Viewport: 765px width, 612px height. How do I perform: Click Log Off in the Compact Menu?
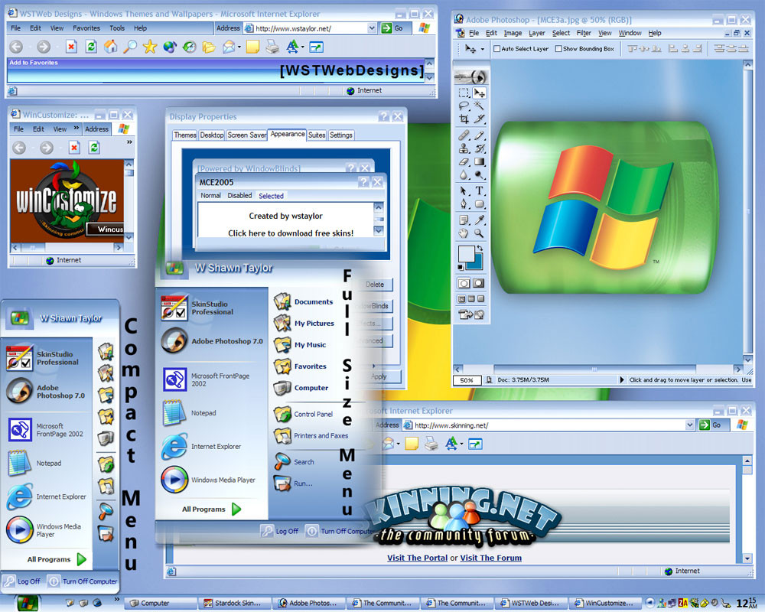click(x=22, y=581)
